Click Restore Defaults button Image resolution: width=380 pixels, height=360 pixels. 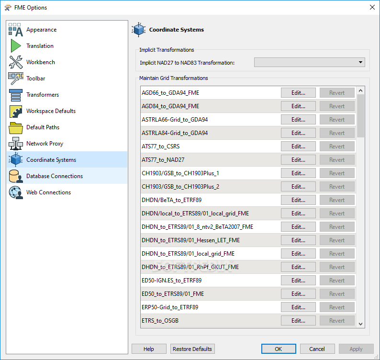(192, 349)
